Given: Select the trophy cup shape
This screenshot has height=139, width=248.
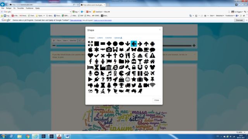Looking at the screenshot, I should click(121, 85).
